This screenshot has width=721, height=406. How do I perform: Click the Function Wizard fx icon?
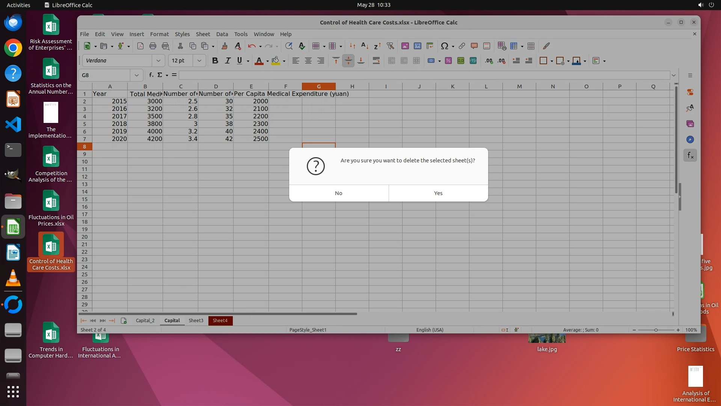point(151,75)
